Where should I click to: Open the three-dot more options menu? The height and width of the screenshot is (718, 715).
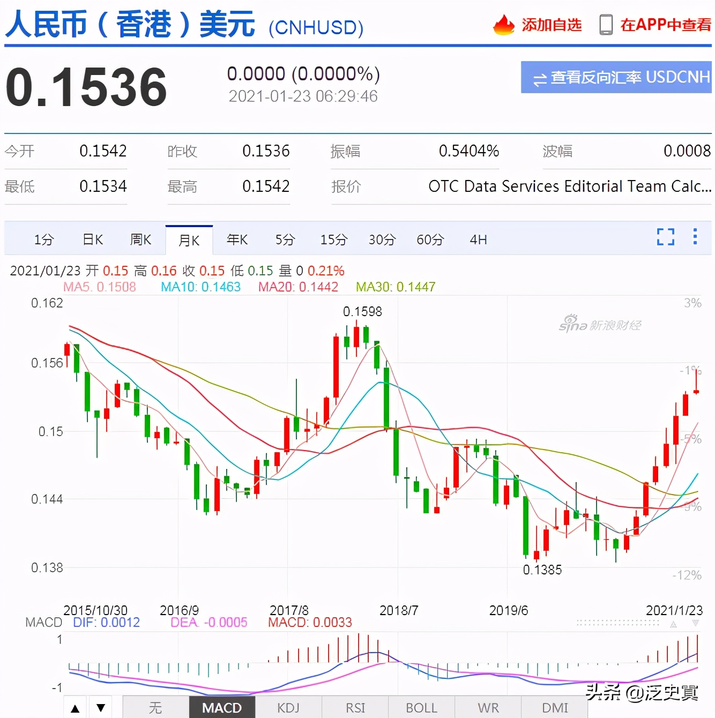tap(695, 236)
